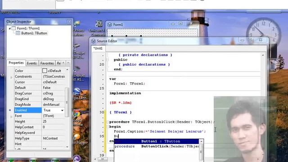288x162 pixels.
Task: Collapse the begin block fold marker
Action: pyautogui.click(x=108, y=127)
